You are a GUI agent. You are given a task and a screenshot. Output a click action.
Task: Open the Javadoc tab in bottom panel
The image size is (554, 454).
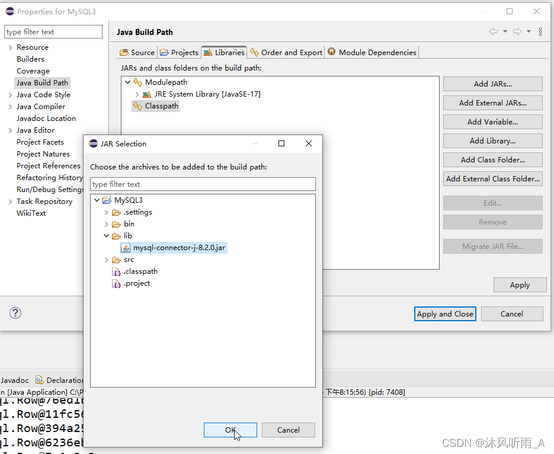click(x=14, y=380)
